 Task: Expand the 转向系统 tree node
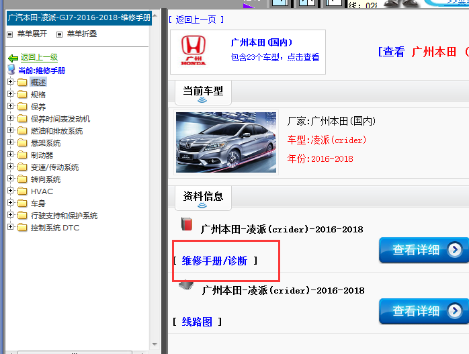(11, 179)
